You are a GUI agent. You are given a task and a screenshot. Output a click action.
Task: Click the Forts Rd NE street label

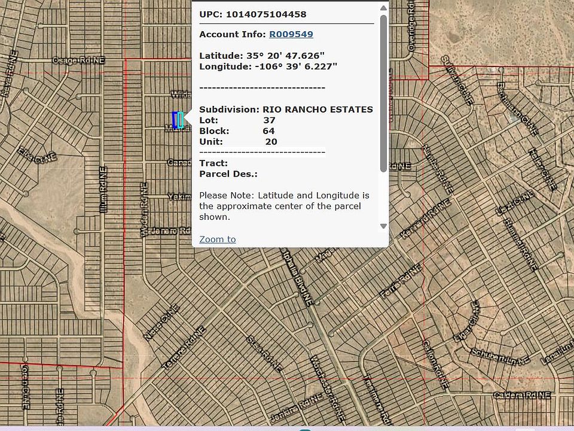click(401, 282)
